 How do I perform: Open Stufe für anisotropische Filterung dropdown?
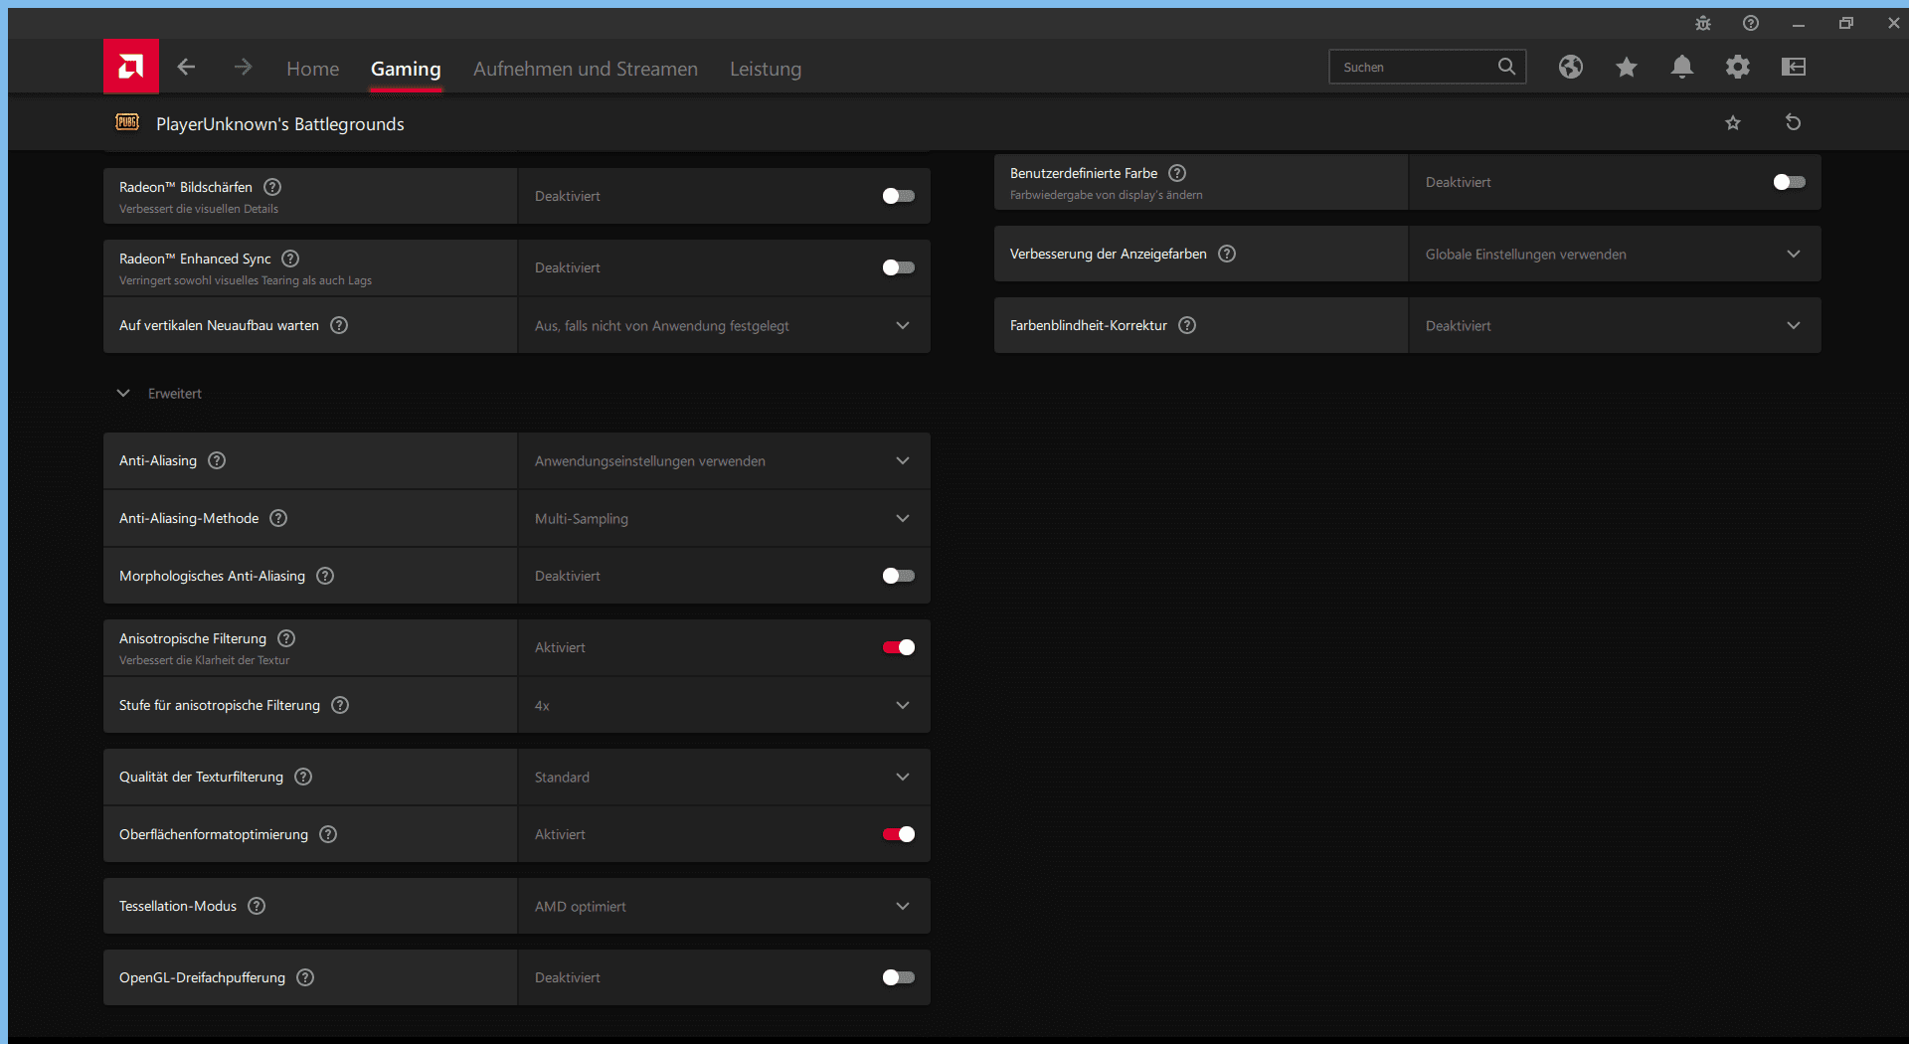pyautogui.click(x=724, y=705)
